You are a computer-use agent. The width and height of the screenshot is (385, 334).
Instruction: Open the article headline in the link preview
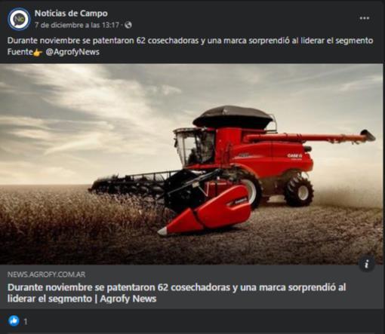[177, 293]
